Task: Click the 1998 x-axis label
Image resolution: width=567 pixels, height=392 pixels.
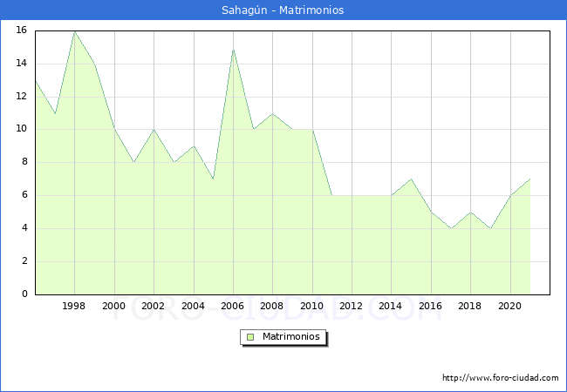Action: (74, 306)
